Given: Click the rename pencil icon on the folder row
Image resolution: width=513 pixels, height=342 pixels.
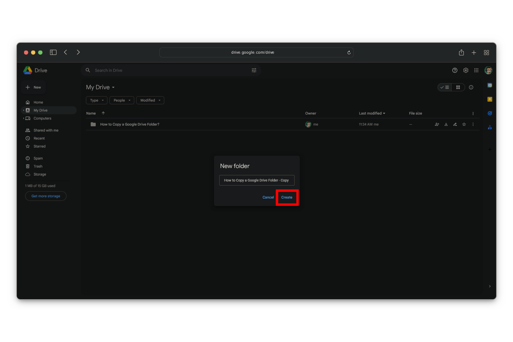Looking at the screenshot, I should point(455,124).
